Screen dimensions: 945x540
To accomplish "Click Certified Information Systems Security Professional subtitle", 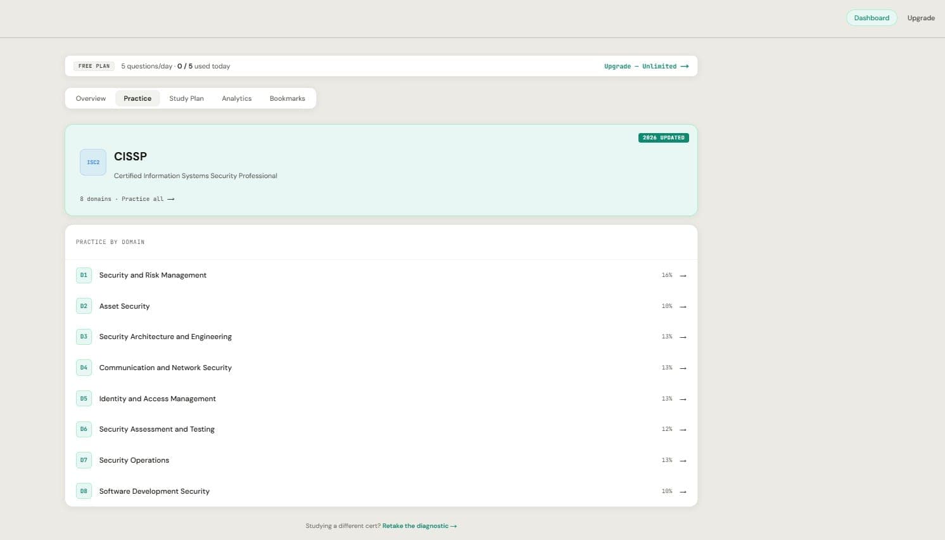I will (196, 176).
